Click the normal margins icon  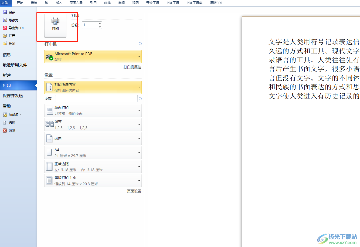click(x=49, y=166)
